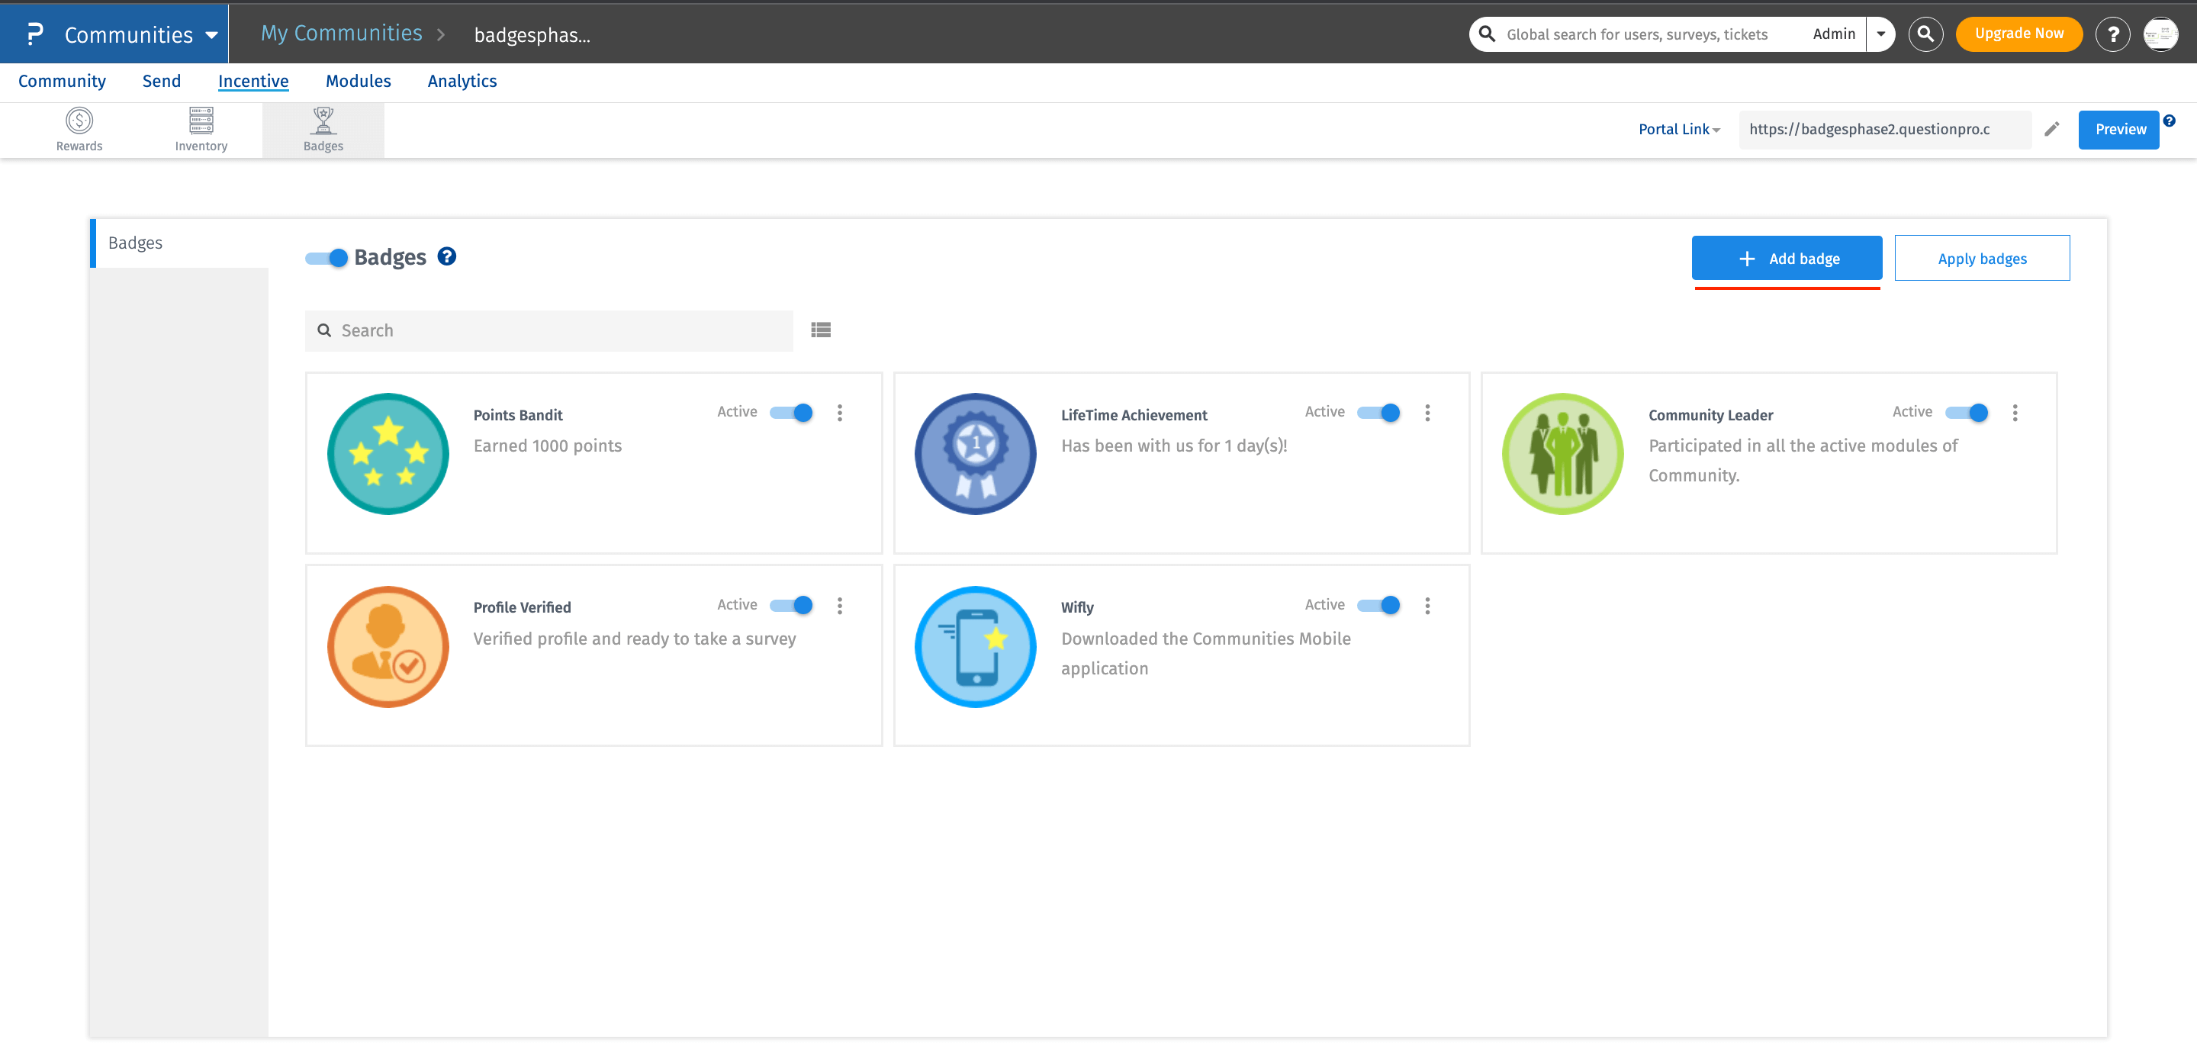
Task: Click the Apply badges button
Action: (1982, 259)
